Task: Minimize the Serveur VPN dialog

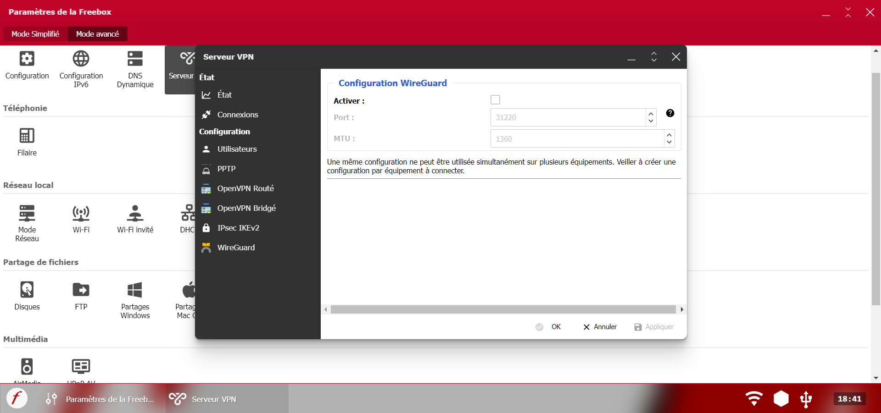Action: tap(631, 57)
